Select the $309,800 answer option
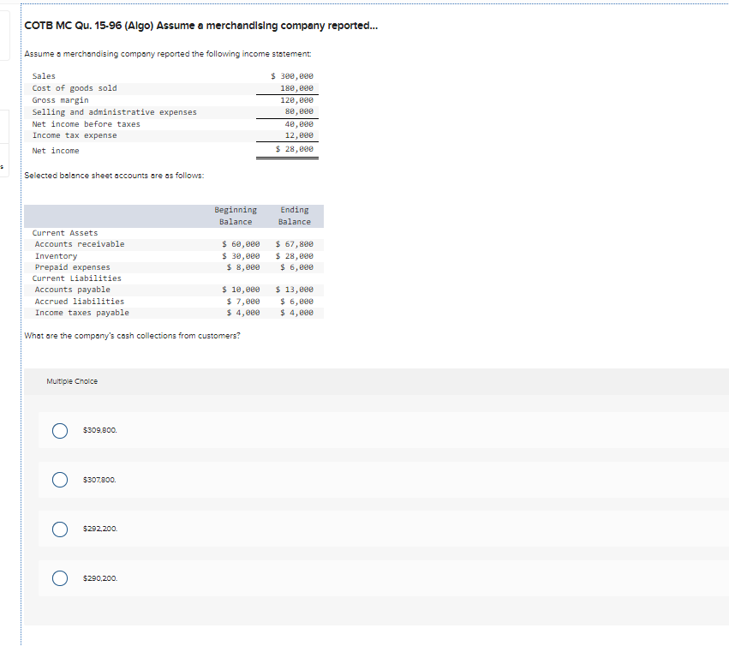The image size is (729, 646). (60, 431)
